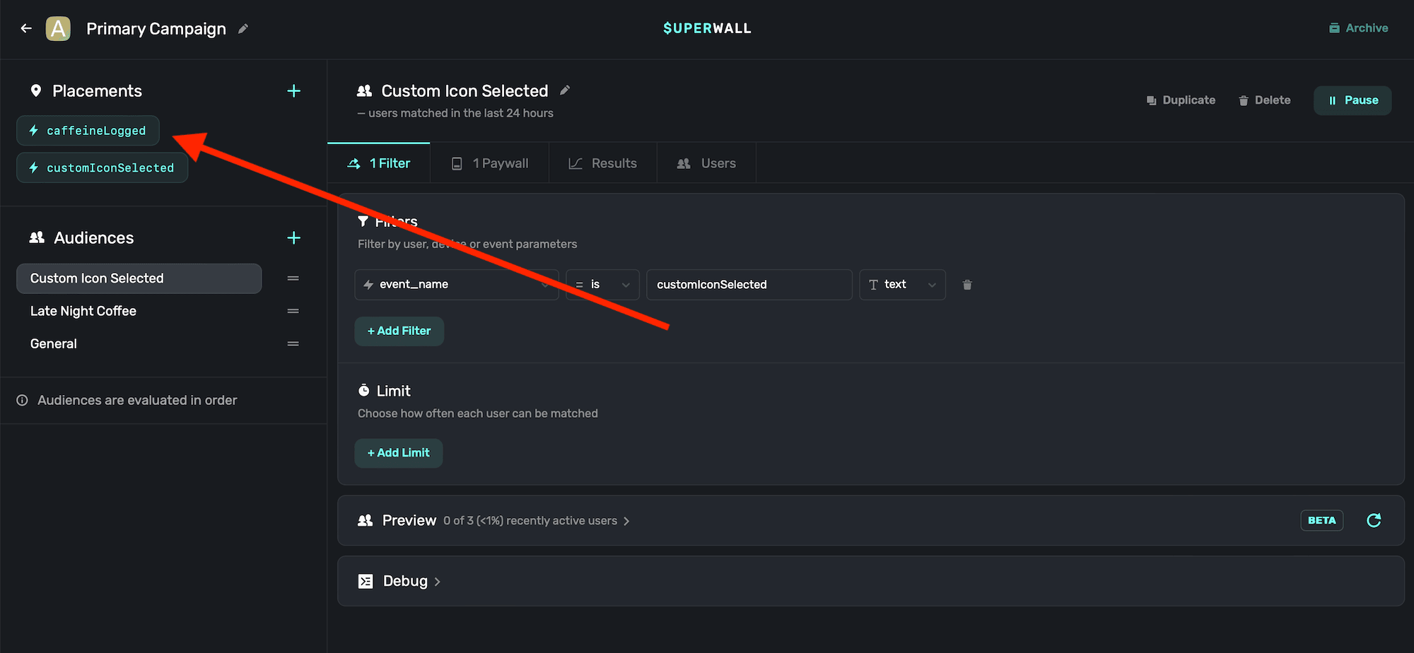Expand the Debug section
This screenshot has width=1414, height=653.
[x=405, y=581]
